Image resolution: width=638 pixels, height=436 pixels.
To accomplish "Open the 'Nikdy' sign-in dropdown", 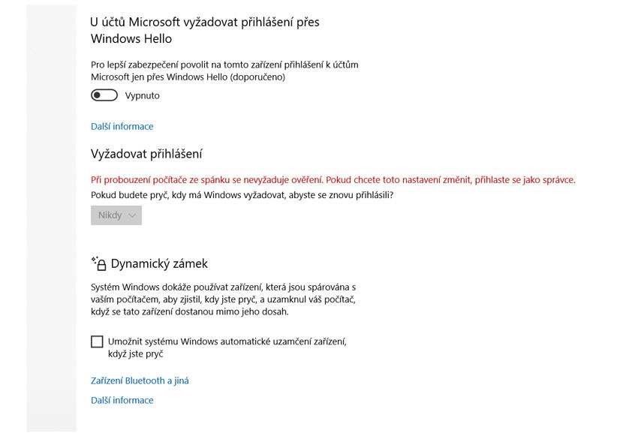I will [x=116, y=215].
